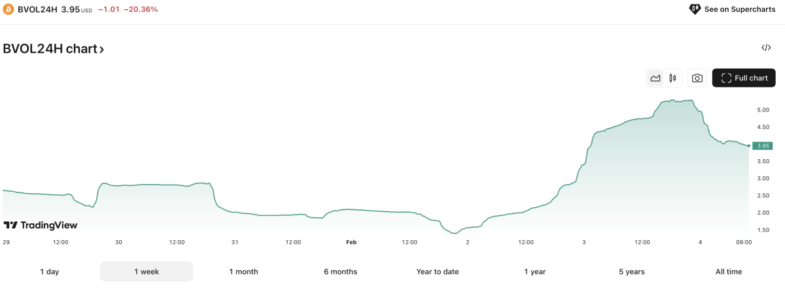Select the 1 month range
The image size is (785, 291).
pyautogui.click(x=243, y=271)
